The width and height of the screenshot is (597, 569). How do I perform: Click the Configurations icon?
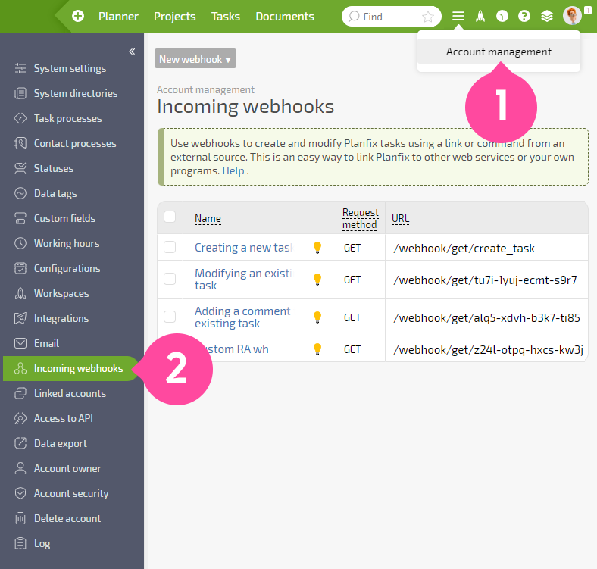(20, 268)
